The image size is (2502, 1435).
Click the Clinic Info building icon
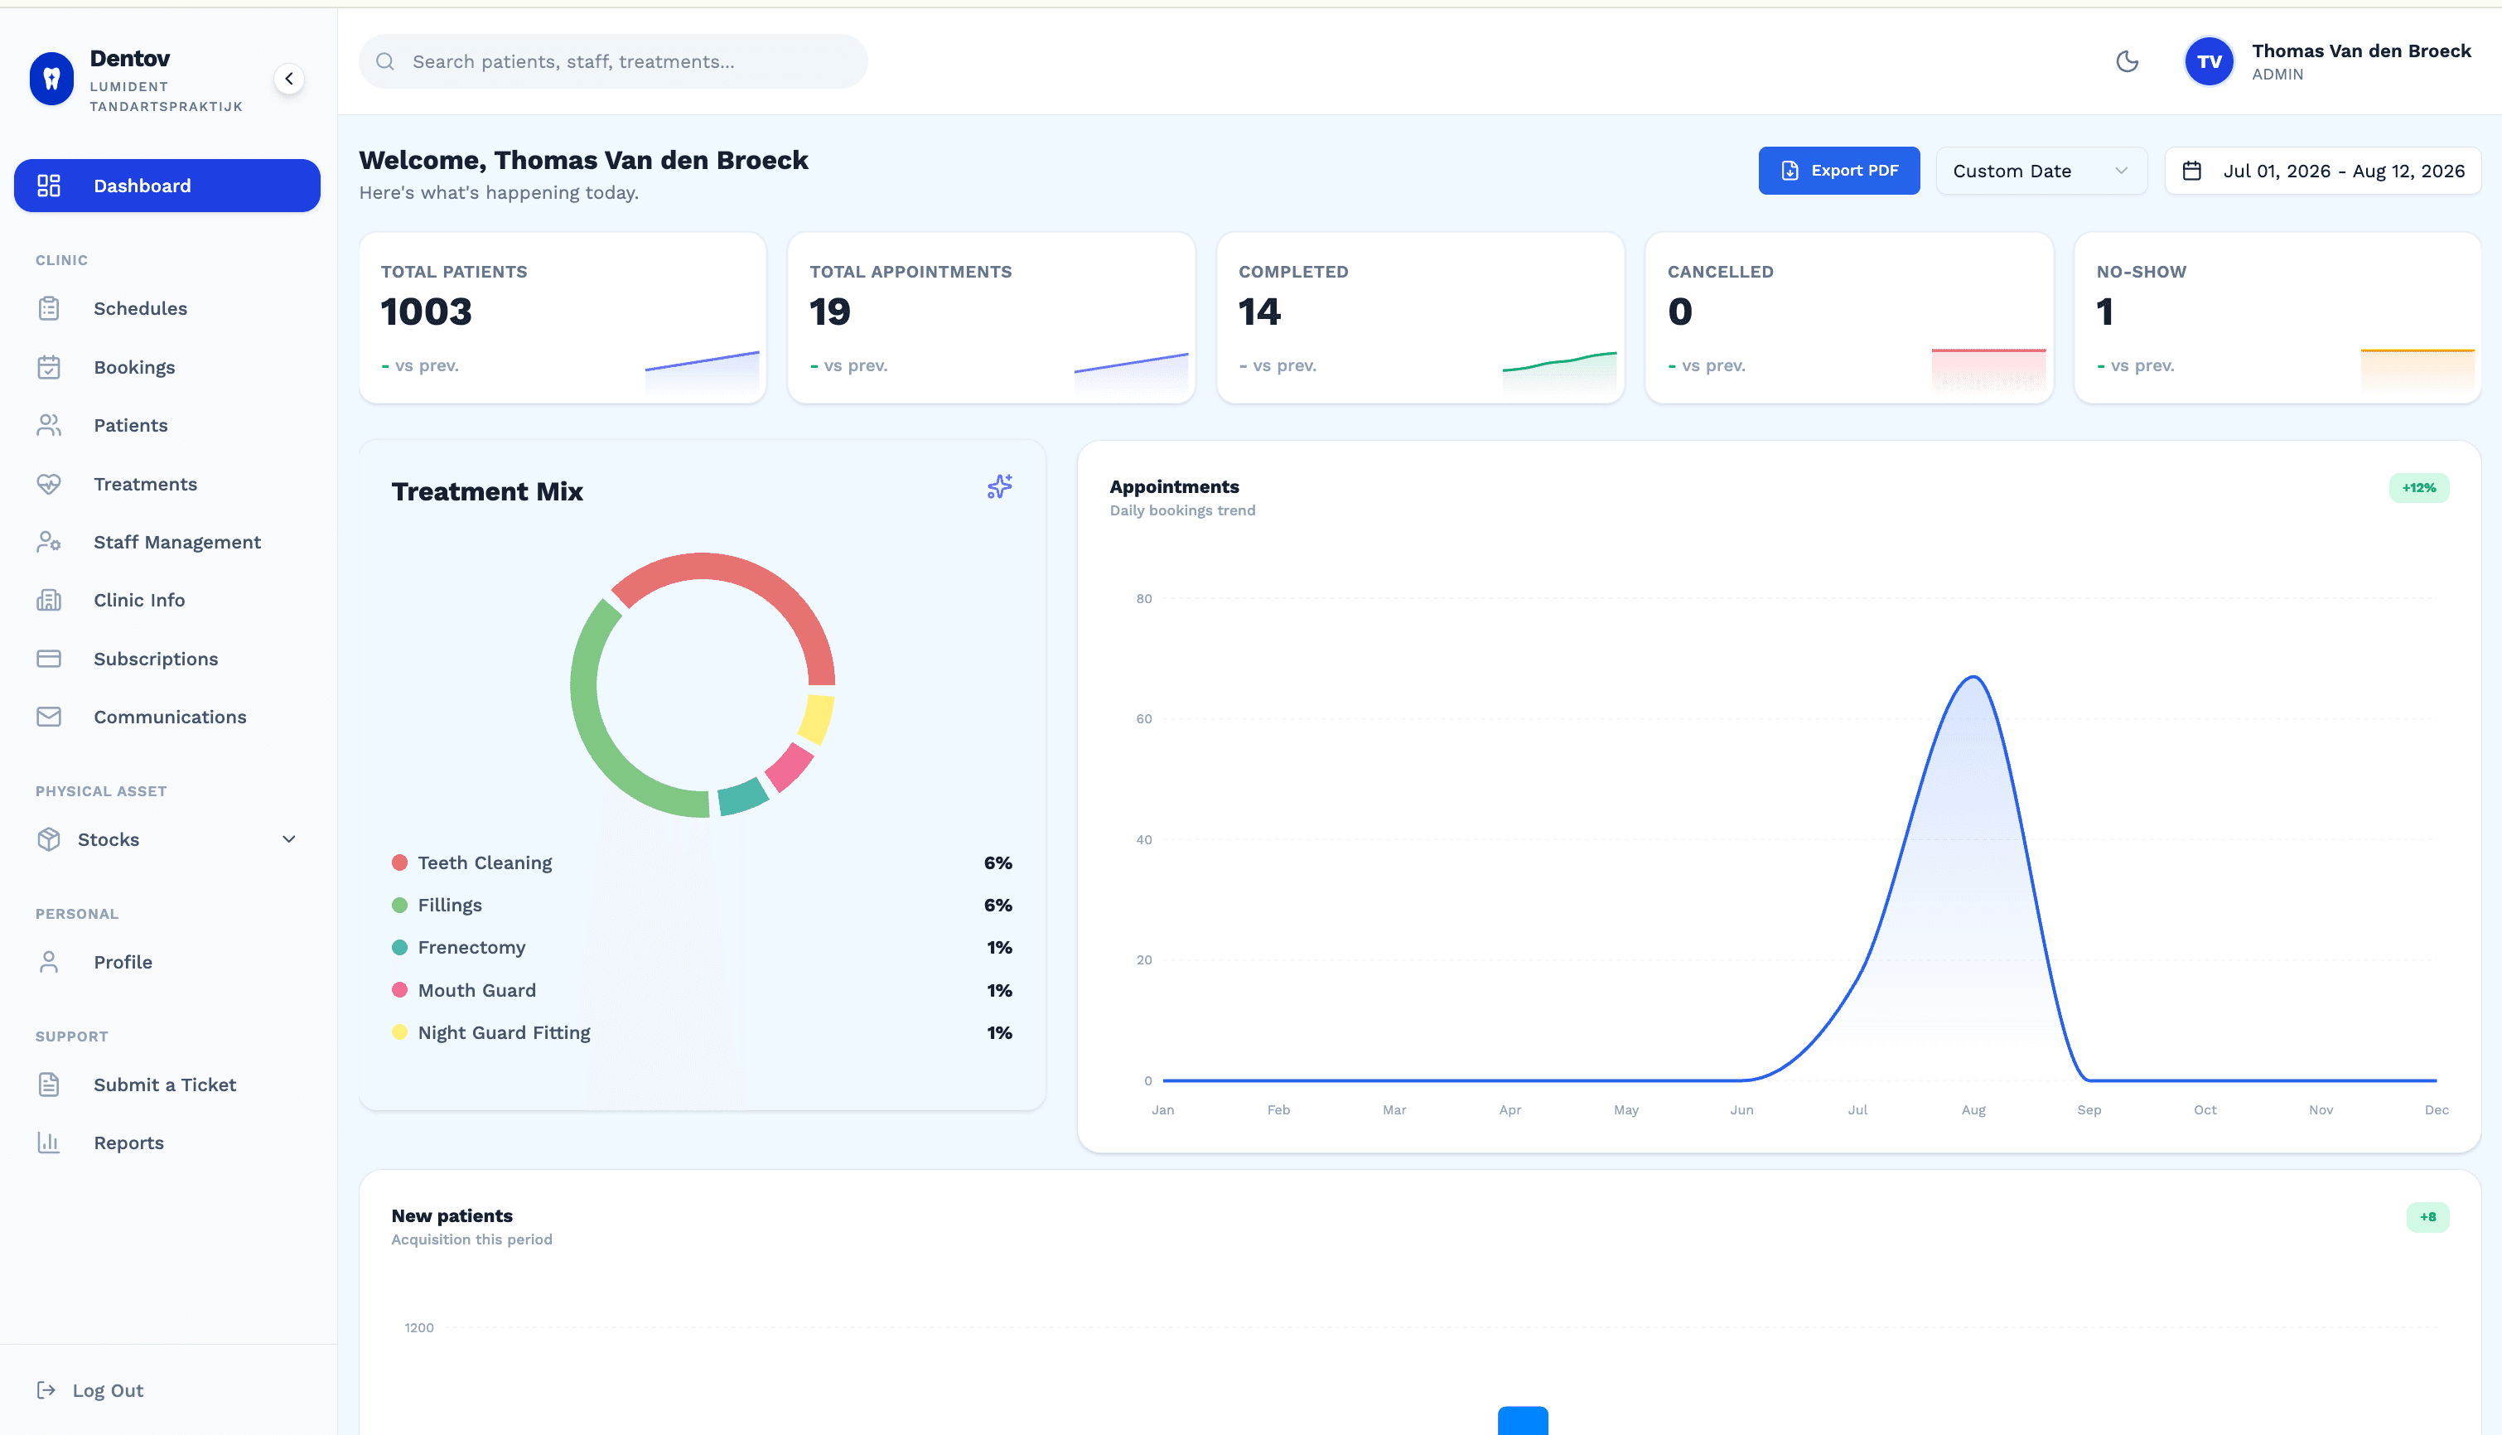point(48,600)
